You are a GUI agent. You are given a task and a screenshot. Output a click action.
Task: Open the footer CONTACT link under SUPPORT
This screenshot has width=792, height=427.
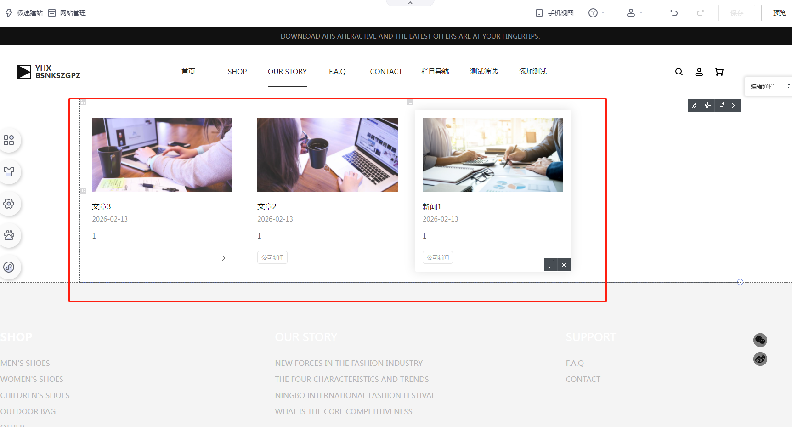tap(583, 379)
